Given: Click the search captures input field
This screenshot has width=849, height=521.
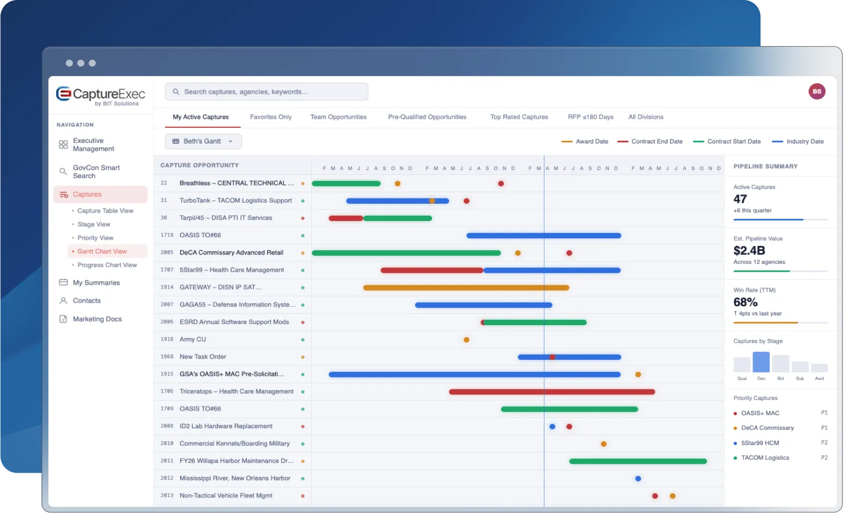Looking at the screenshot, I should click(x=267, y=92).
